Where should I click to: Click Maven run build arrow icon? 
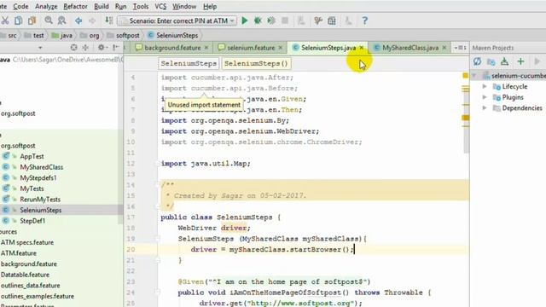click(x=537, y=62)
